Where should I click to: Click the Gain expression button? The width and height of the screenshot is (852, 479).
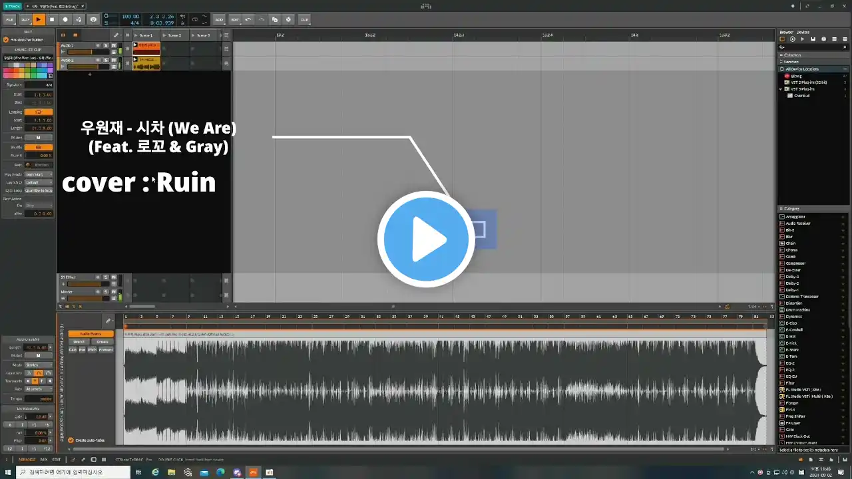point(73,349)
